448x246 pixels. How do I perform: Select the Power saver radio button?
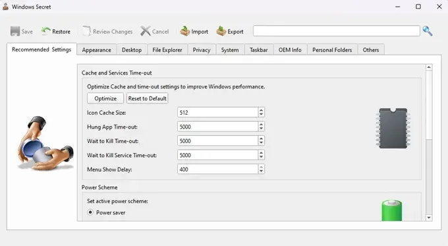tap(90, 212)
